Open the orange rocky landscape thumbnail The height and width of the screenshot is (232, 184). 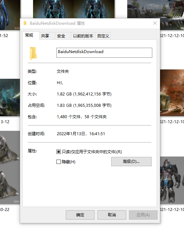(x=172, y=93)
